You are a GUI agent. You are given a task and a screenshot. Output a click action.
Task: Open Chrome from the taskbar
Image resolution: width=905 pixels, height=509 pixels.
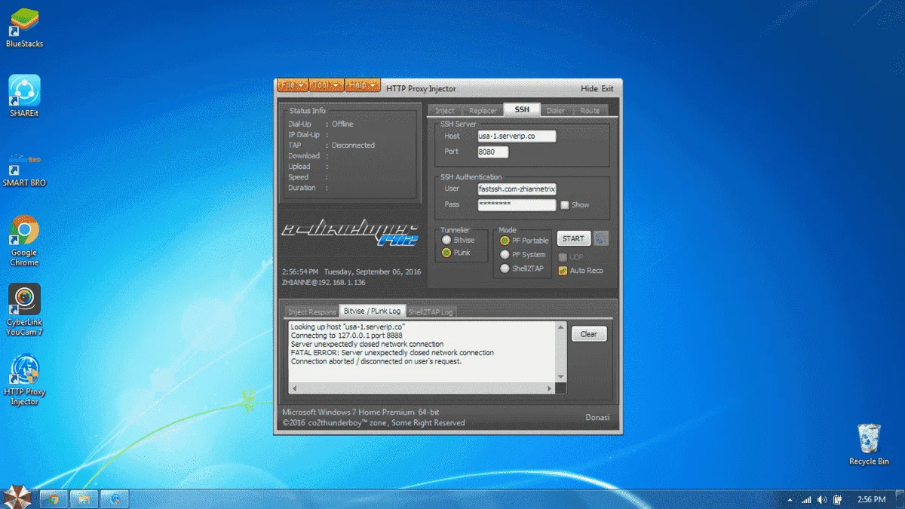tap(54, 498)
